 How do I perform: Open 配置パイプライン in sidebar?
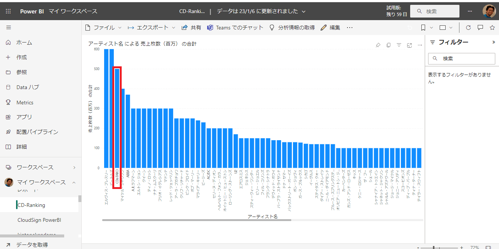(x=40, y=132)
